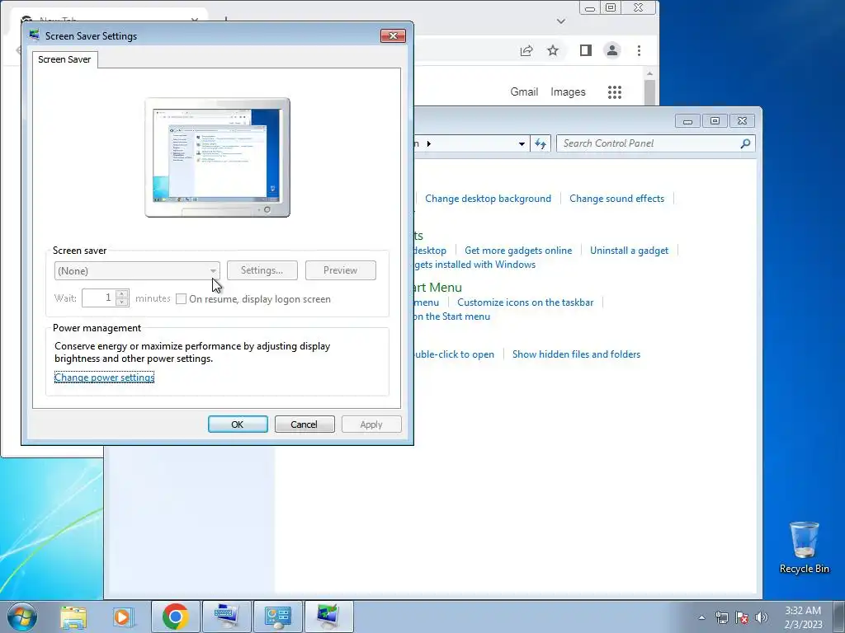Show hidden icons in system tray
Image resolution: width=845 pixels, height=633 pixels.
point(701,617)
